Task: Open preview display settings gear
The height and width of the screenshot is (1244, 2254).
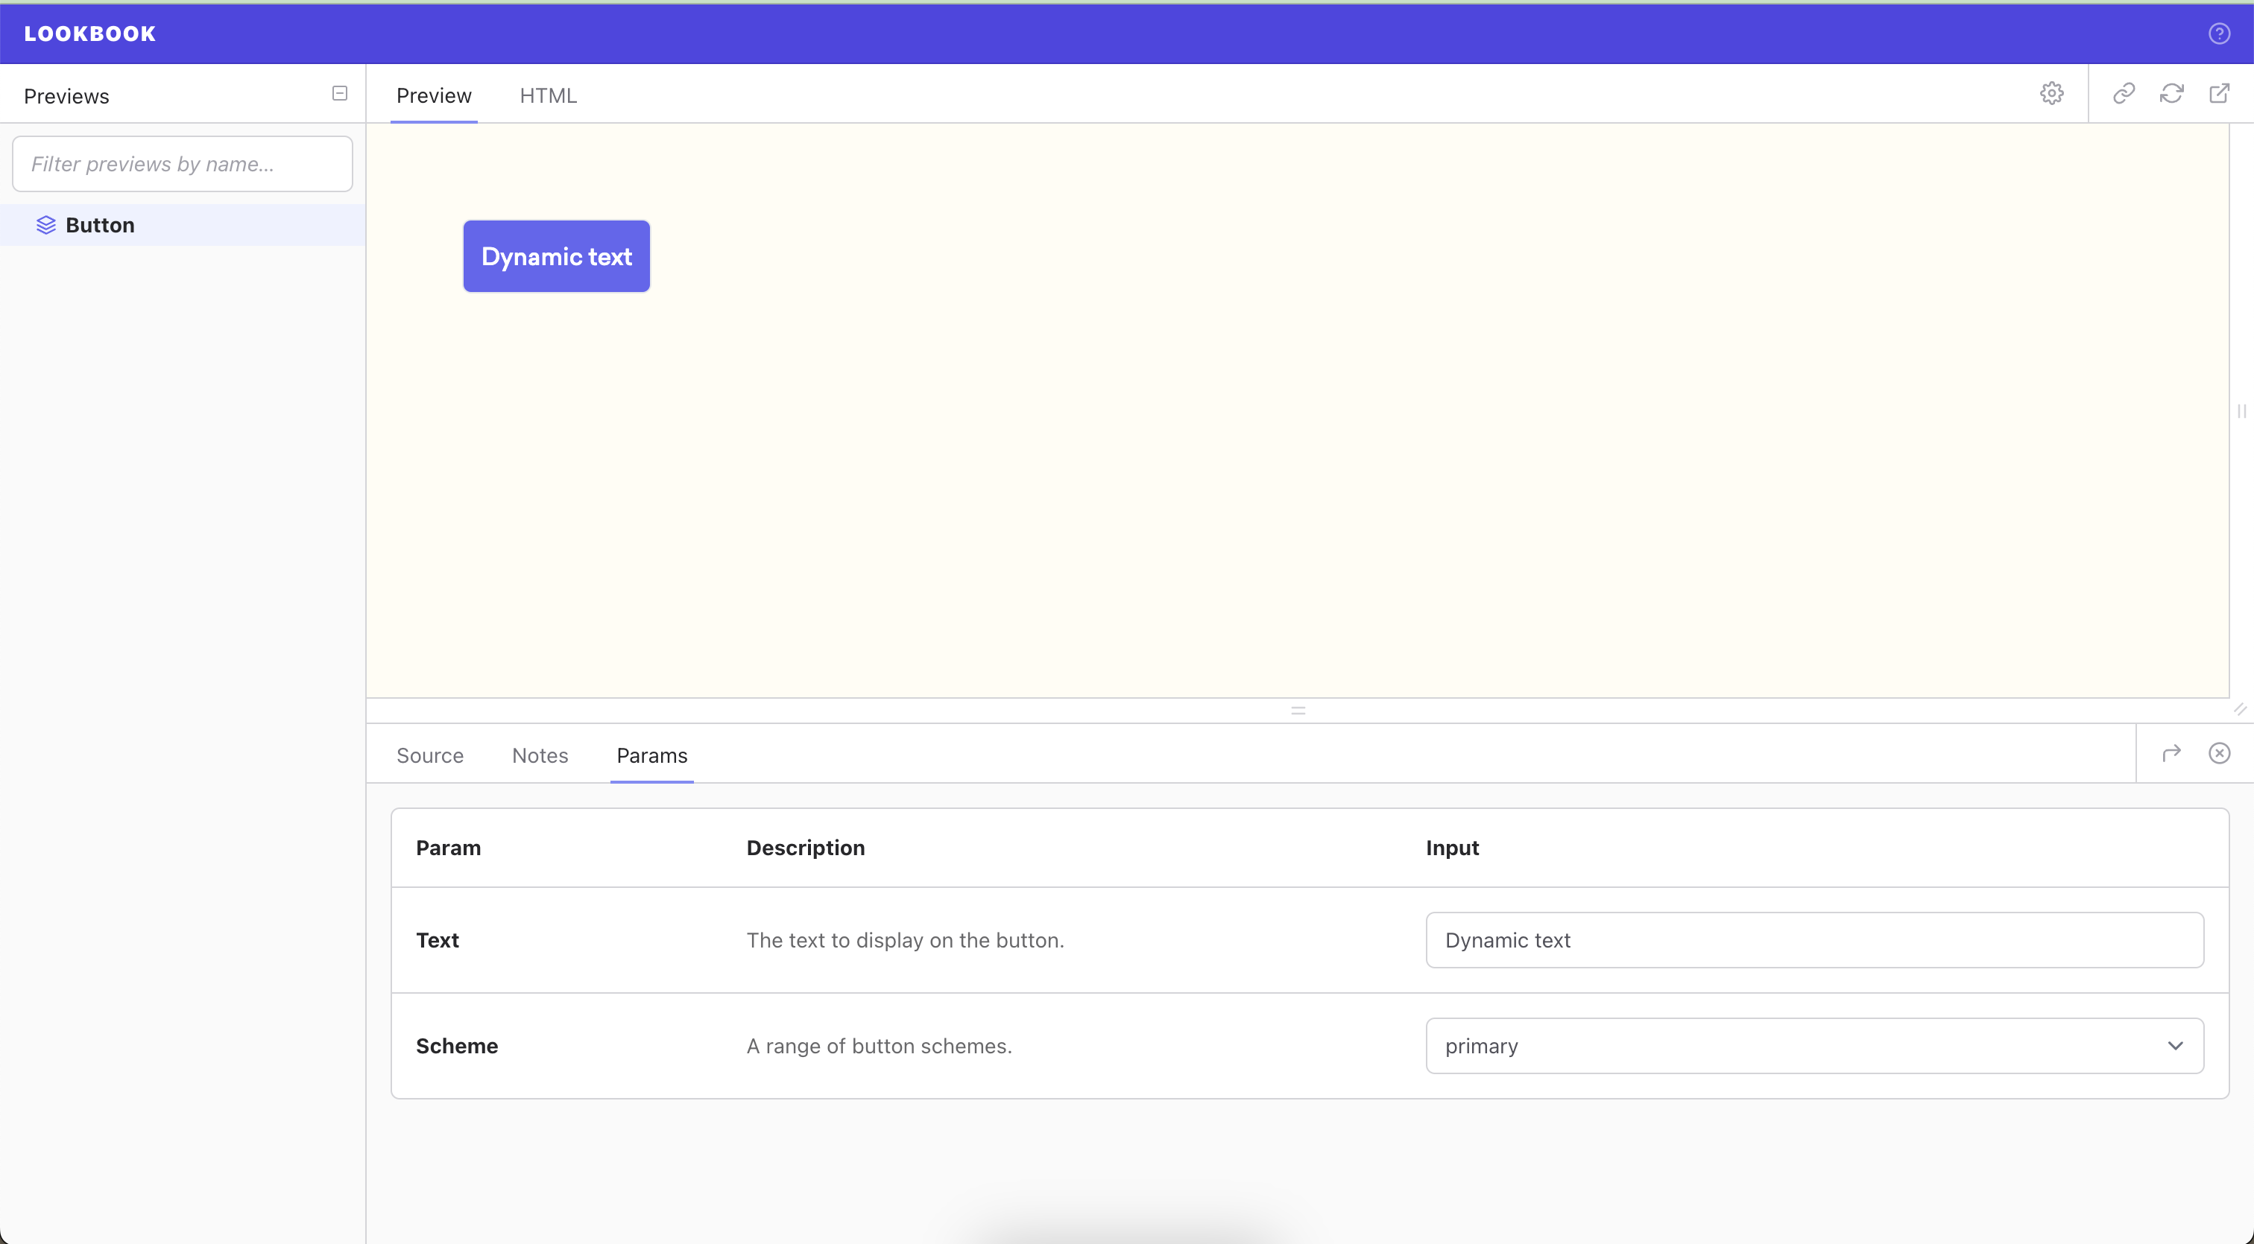Action: pyautogui.click(x=2051, y=94)
